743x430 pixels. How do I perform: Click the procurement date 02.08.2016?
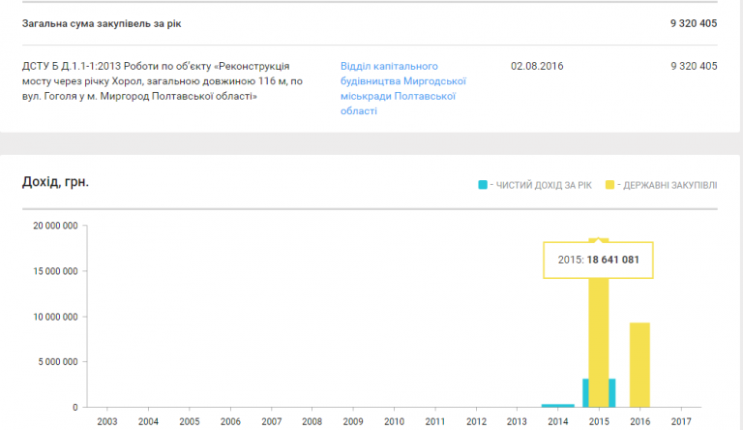tap(537, 66)
